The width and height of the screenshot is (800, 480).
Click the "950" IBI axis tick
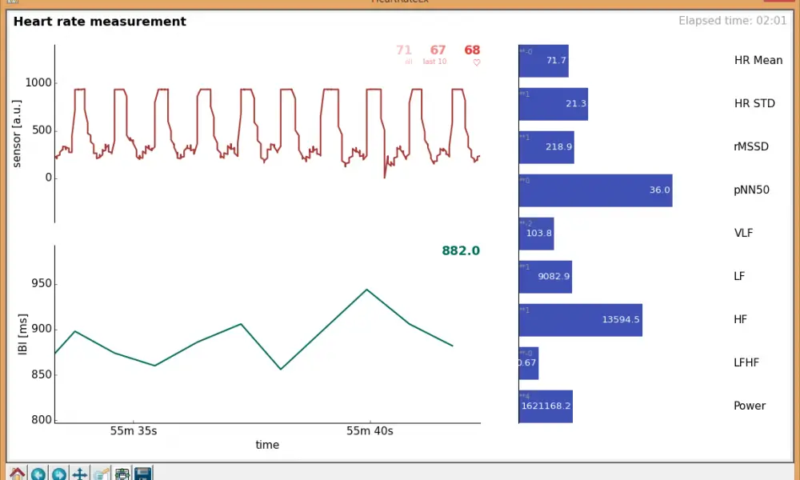(x=42, y=284)
